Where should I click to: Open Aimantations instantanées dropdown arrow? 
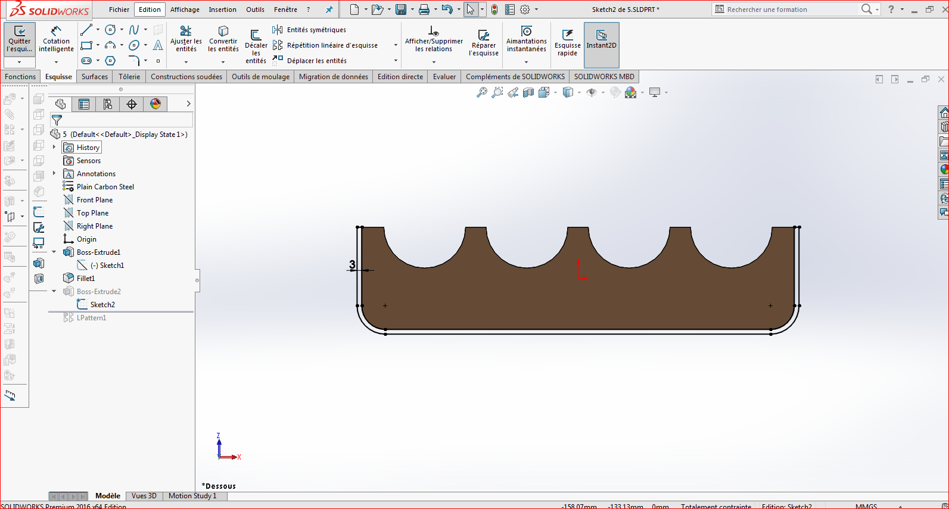click(526, 62)
